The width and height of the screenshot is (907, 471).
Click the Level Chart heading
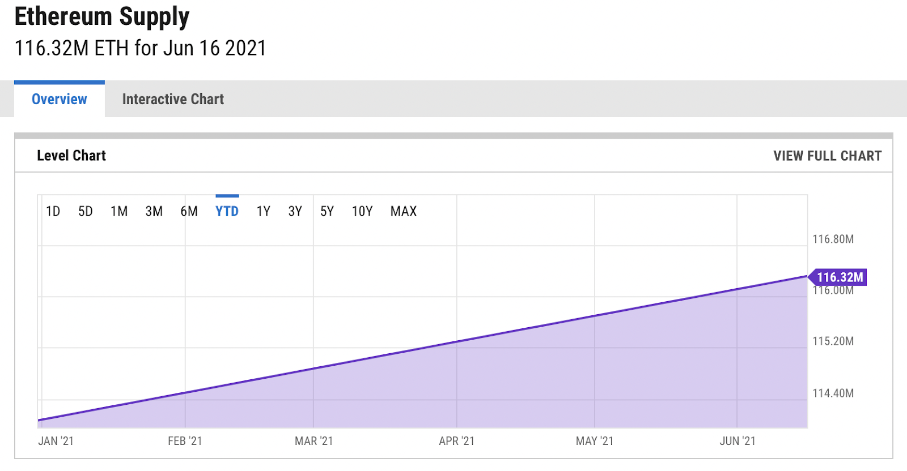point(71,156)
